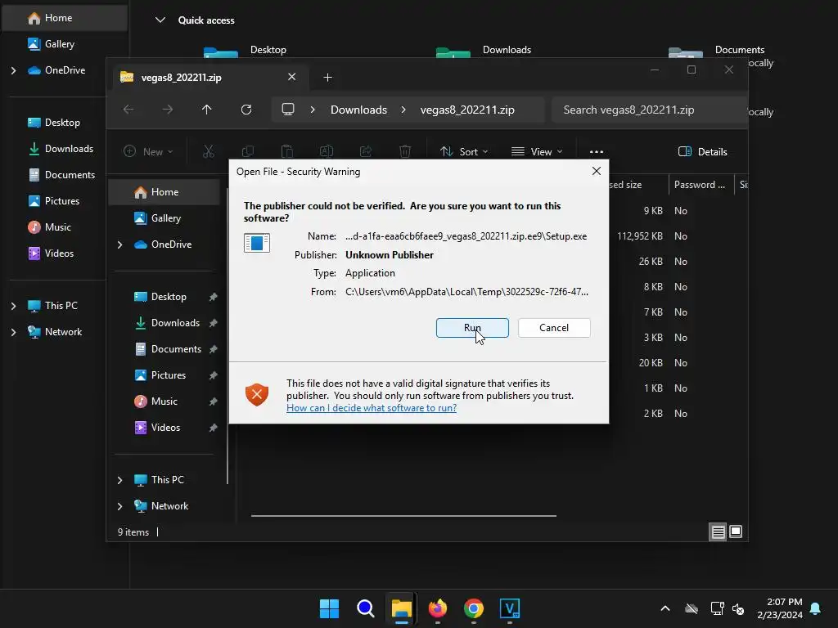Click the Downloads breadcrumb in the address bar
The image size is (838, 628).
[x=358, y=110]
